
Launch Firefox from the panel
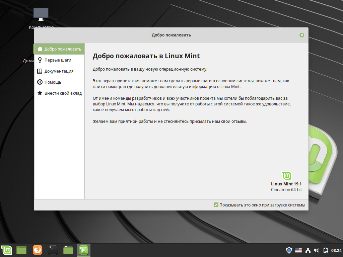pos(38,250)
